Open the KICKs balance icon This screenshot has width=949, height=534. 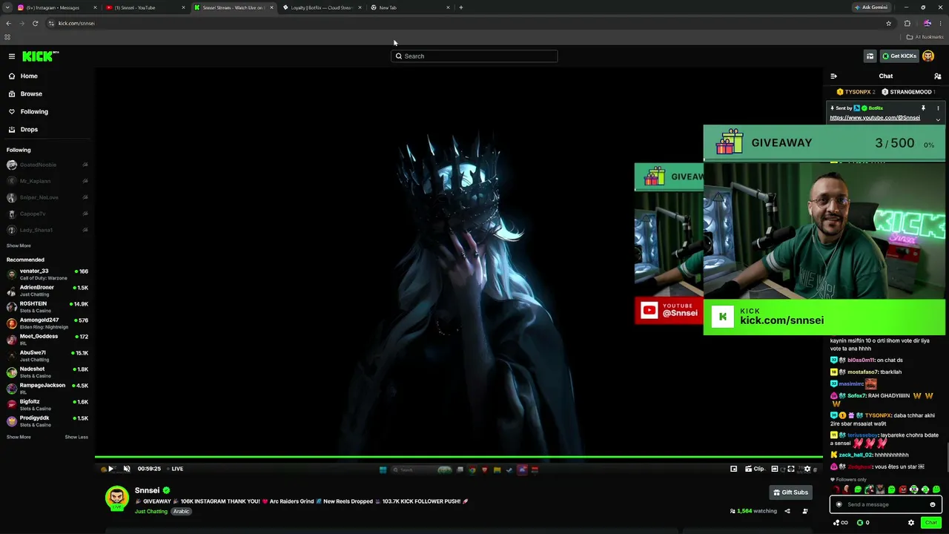point(860,523)
